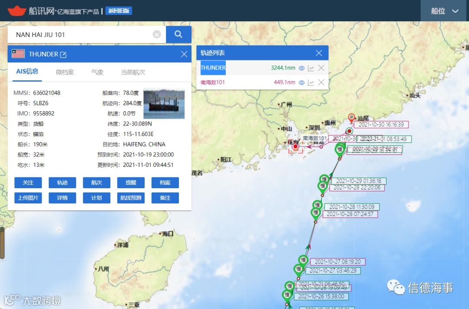Switch to 气象 tab
469x309 pixels.
[x=97, y=72]
